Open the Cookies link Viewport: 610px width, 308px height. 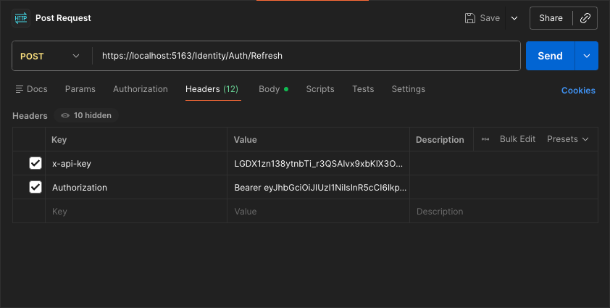pos(578,91)
